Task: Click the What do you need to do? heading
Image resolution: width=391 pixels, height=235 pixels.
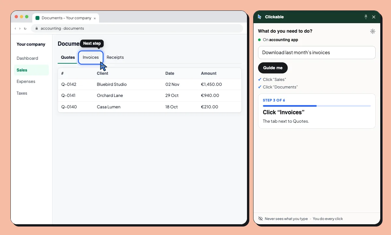Action: pyautogui.click(x=285, y=31)
